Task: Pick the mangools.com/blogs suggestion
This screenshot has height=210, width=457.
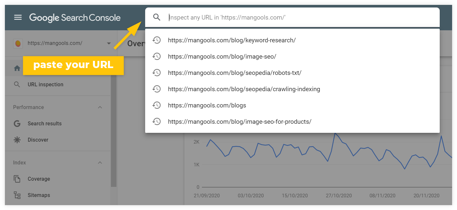Action: [x=207, y=105]
